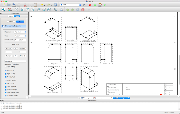
Task: Click the front vector input field
Action: coord(15,61)
